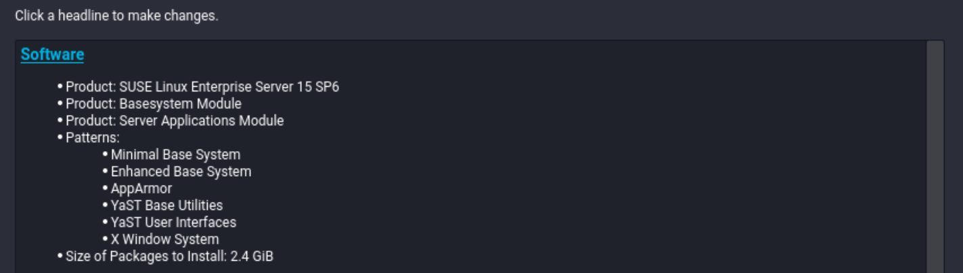
Task: Click the bullet beside the Patterns label
Action: (x=60, y=138)
